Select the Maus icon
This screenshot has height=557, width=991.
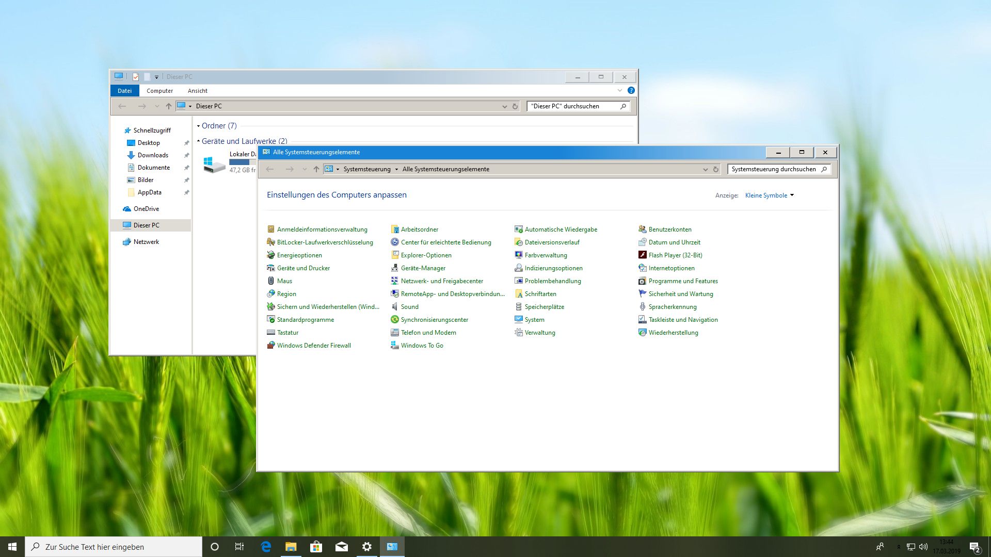270,281
